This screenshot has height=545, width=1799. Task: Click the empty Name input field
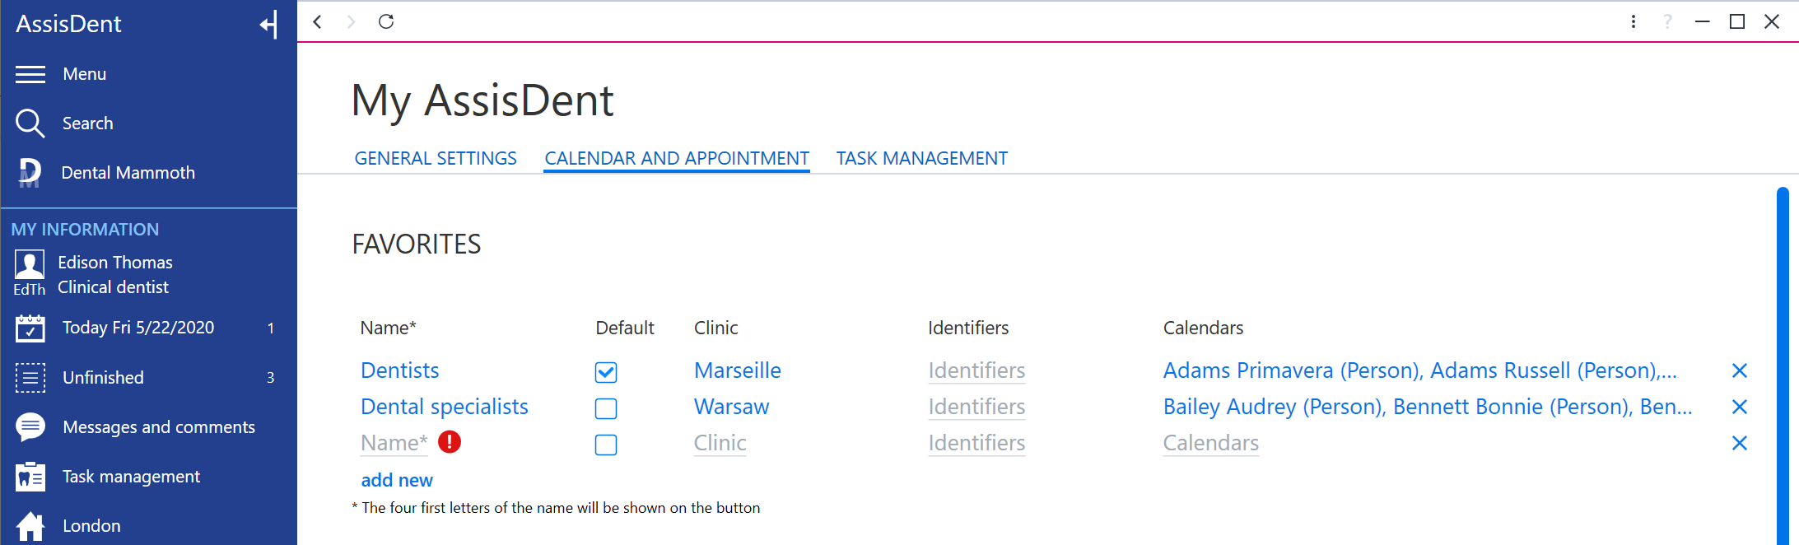[x=394, y=443]
